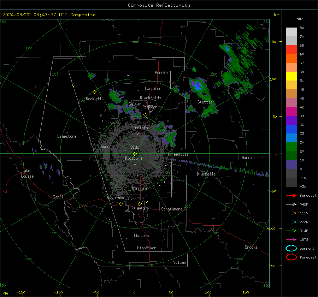
Task: Click the yellow diamond marker above Calgary
Action: 140,203
